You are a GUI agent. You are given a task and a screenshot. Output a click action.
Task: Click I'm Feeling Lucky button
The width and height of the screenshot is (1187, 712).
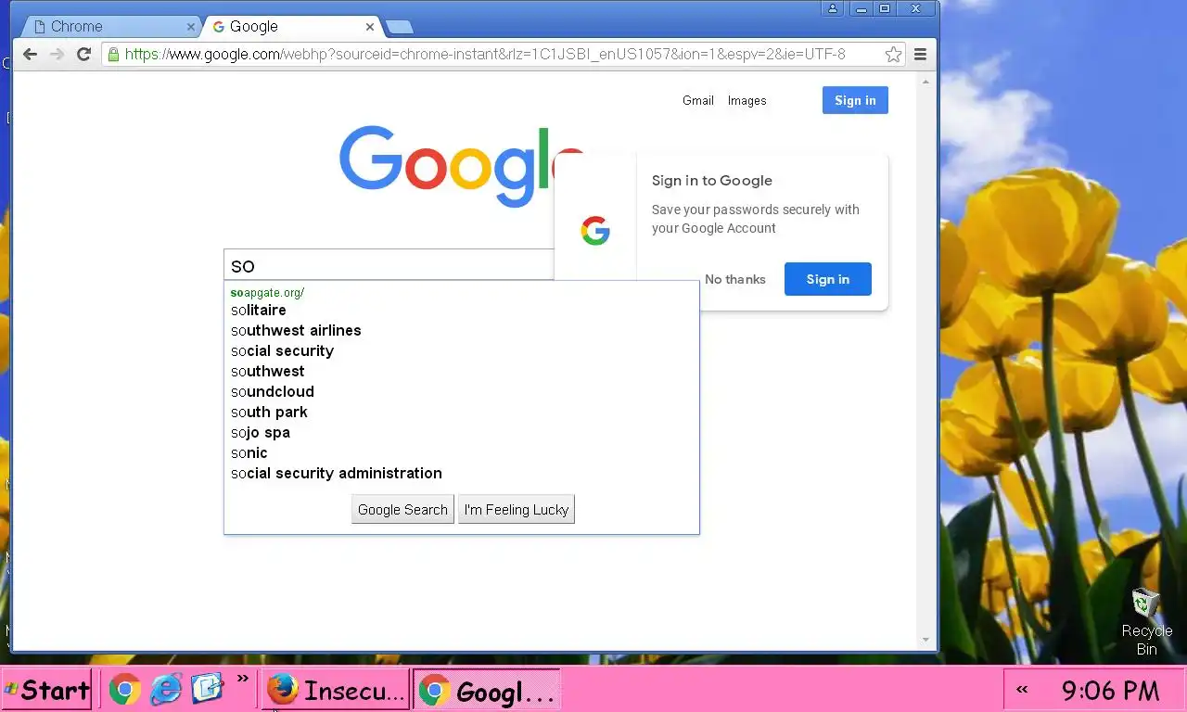point(517,510)
